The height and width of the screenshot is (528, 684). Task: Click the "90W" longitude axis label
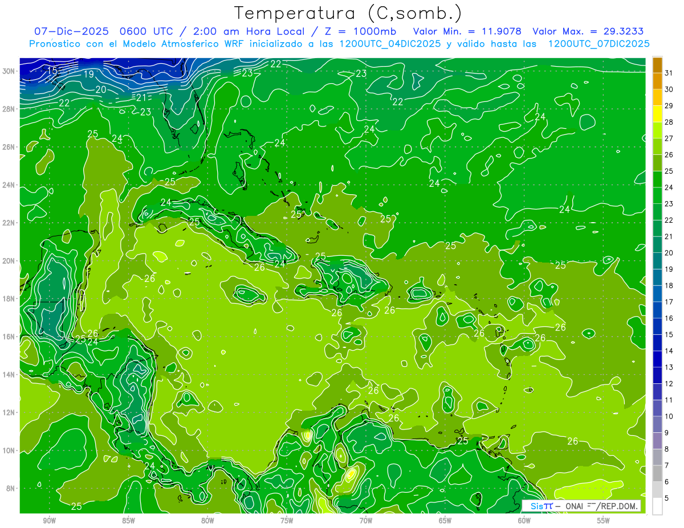(49, 521)
